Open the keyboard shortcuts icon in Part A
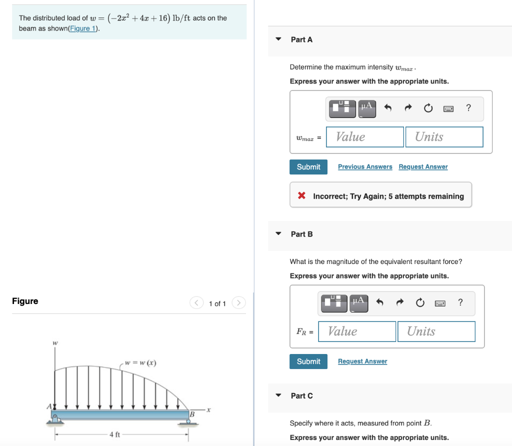The width and height of the screenshot is (512, 446). point(448,108)
